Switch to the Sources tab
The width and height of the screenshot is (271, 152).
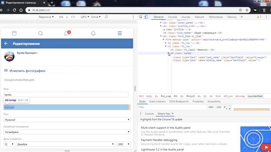click(x=186, y=17)
